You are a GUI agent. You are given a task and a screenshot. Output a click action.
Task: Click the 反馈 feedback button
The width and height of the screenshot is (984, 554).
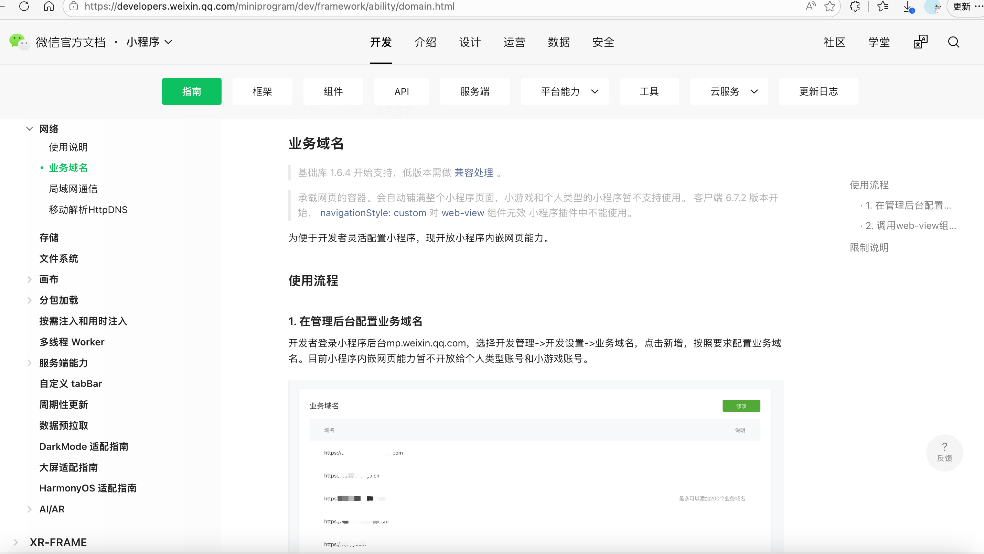click(944, 453)
